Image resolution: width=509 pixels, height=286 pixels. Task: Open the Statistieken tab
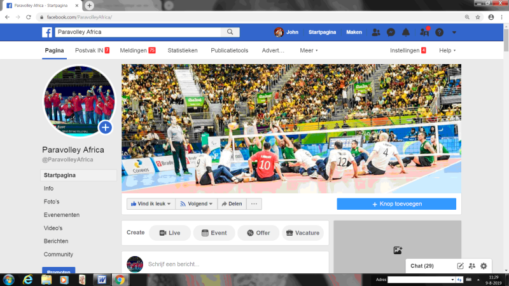coord(183,51)
